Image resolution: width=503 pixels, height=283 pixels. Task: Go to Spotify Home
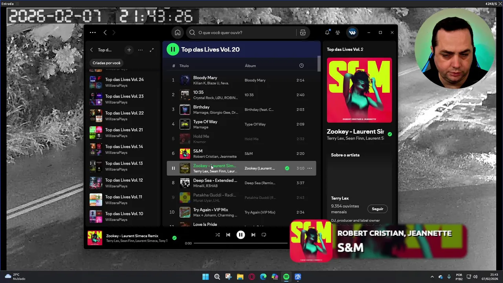point(178,33)
